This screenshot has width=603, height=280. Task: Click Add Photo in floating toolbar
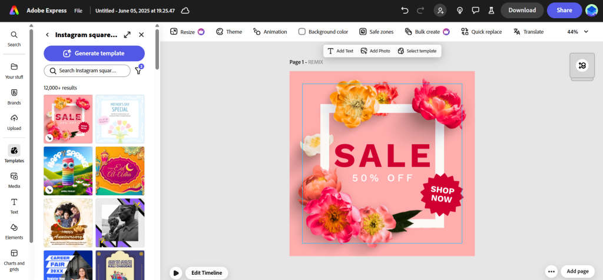click(x=375, y=51)
